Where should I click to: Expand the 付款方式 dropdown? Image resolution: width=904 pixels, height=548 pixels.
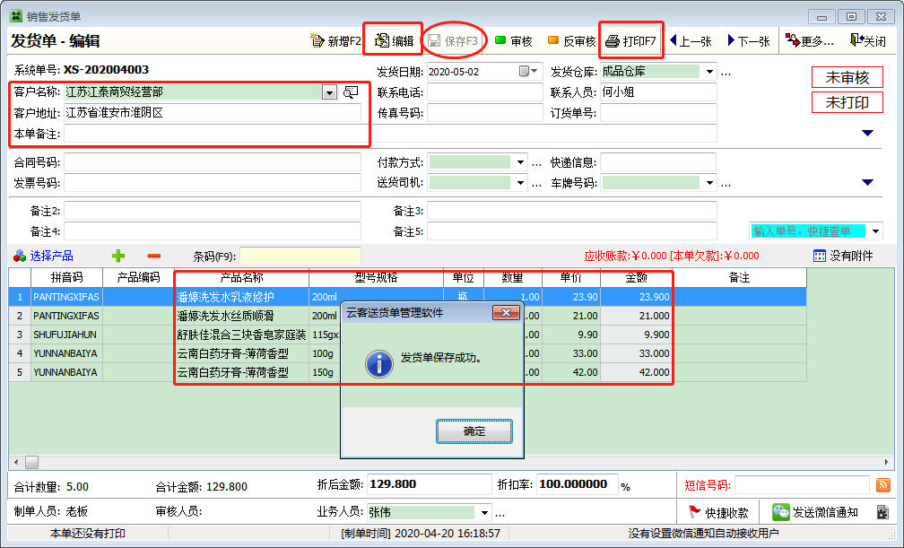(520, 162)
